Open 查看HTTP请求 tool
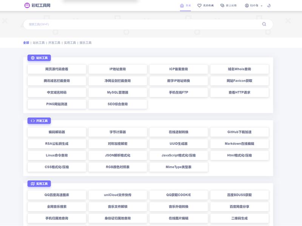Image resolution: width=302 pixels, height=226 pixels. pos(239,92)
